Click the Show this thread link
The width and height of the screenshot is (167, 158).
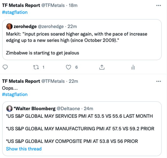pos(24,149)
